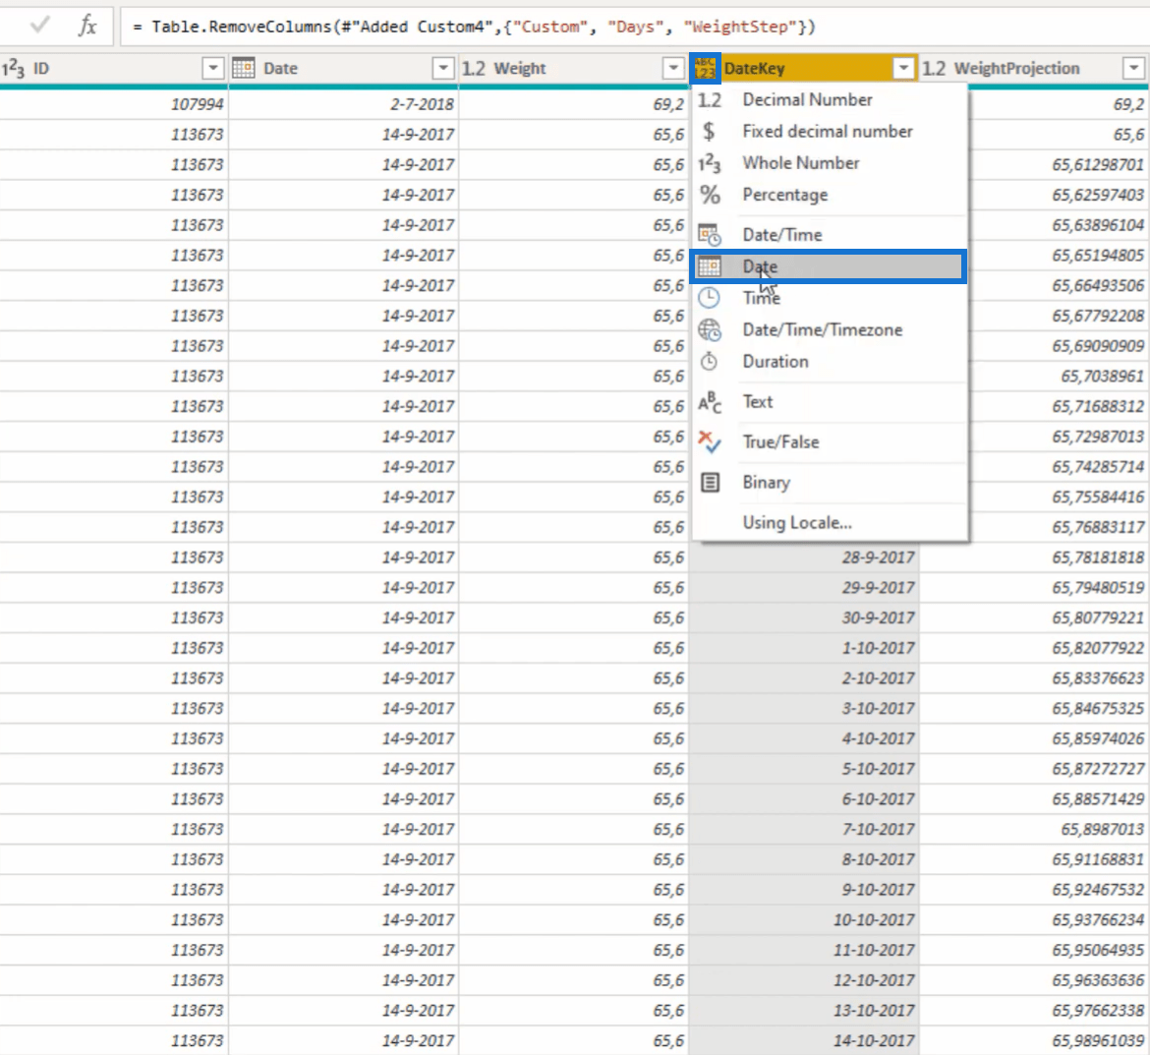Choose Percentage data type
The width and height of the screenshot is (1150, 1055).
829,195
